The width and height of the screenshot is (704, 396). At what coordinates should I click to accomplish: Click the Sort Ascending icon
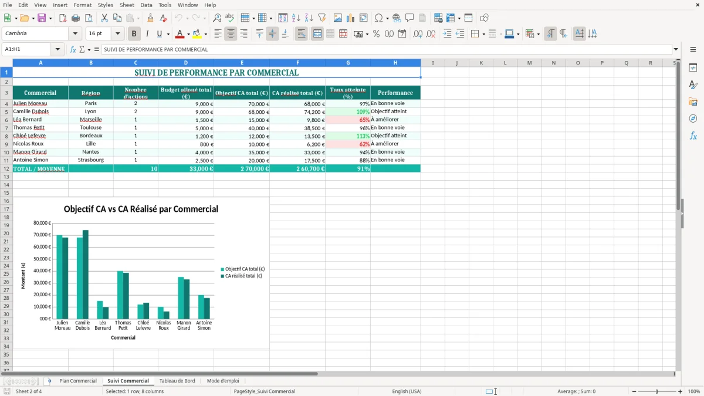(296, 18)
